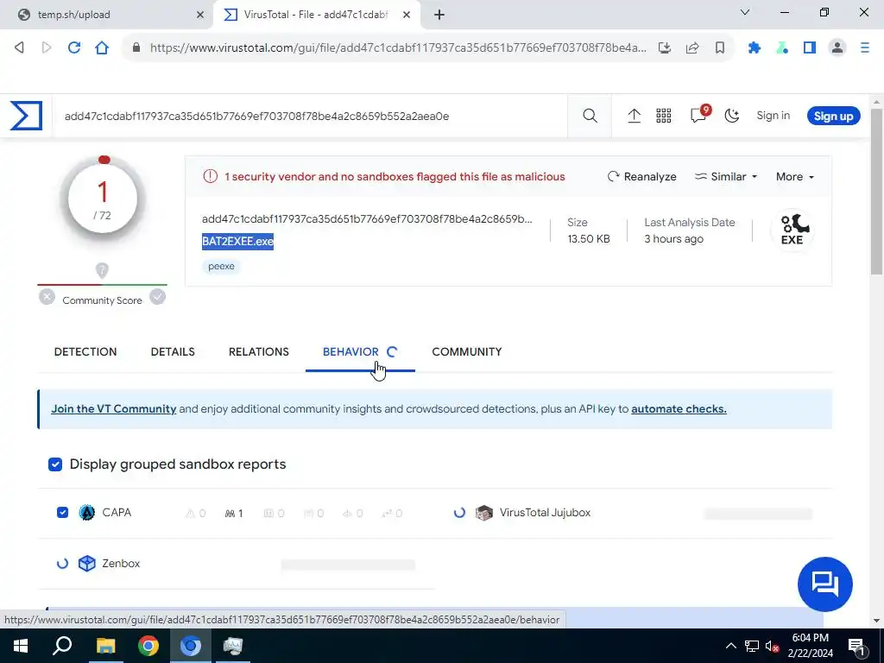Open Windows Start menu

[21, 646]
